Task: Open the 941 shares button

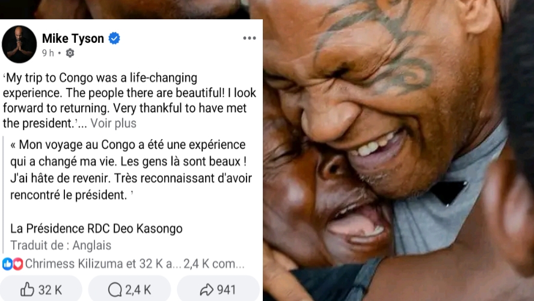Action: pos(218,290)
